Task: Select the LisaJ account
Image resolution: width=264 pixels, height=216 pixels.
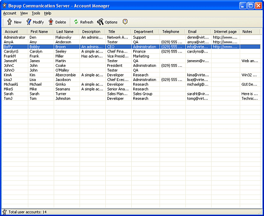Action: [x=132, y=79]
